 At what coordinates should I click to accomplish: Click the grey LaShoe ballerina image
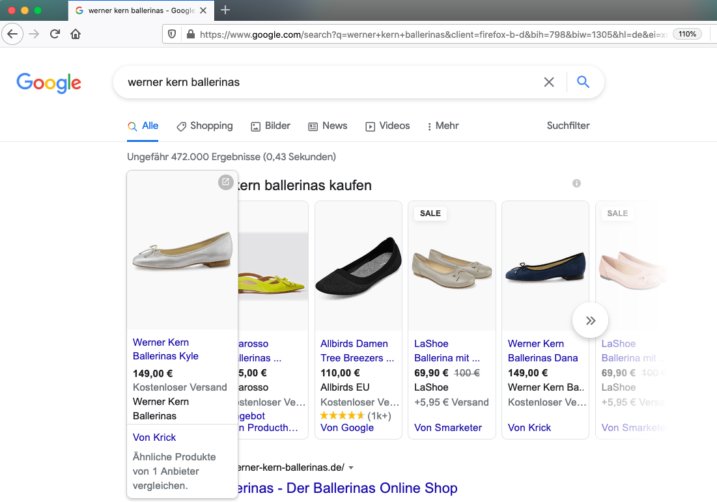[x=452, y=269]
